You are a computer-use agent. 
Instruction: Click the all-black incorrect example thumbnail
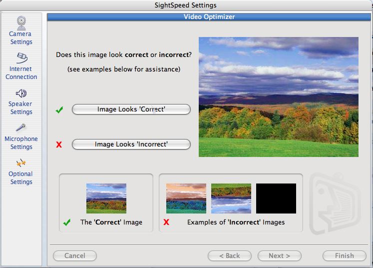(276, 198)
